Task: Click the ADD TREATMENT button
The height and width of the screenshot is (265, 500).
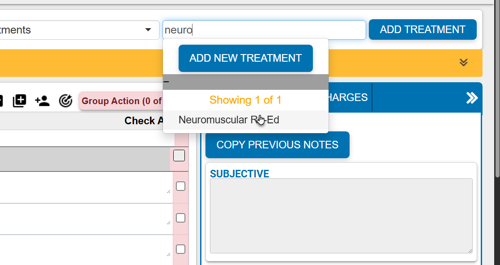Action: (x=422, y=29)
